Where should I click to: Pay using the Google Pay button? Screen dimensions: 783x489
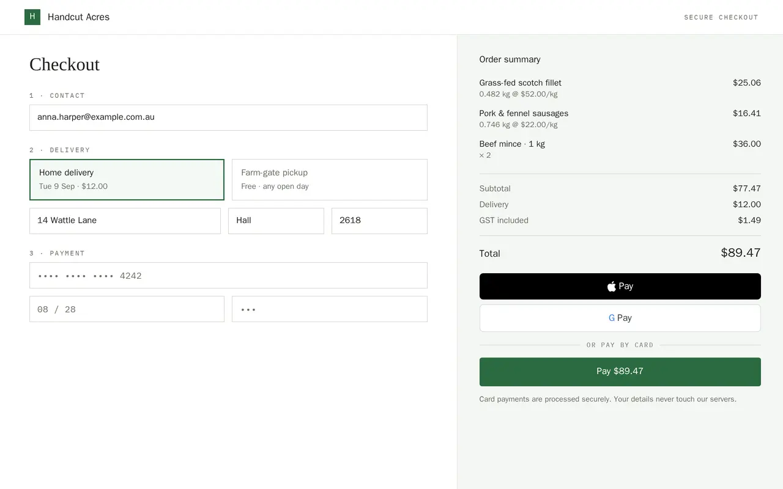[x=620, y=318]
